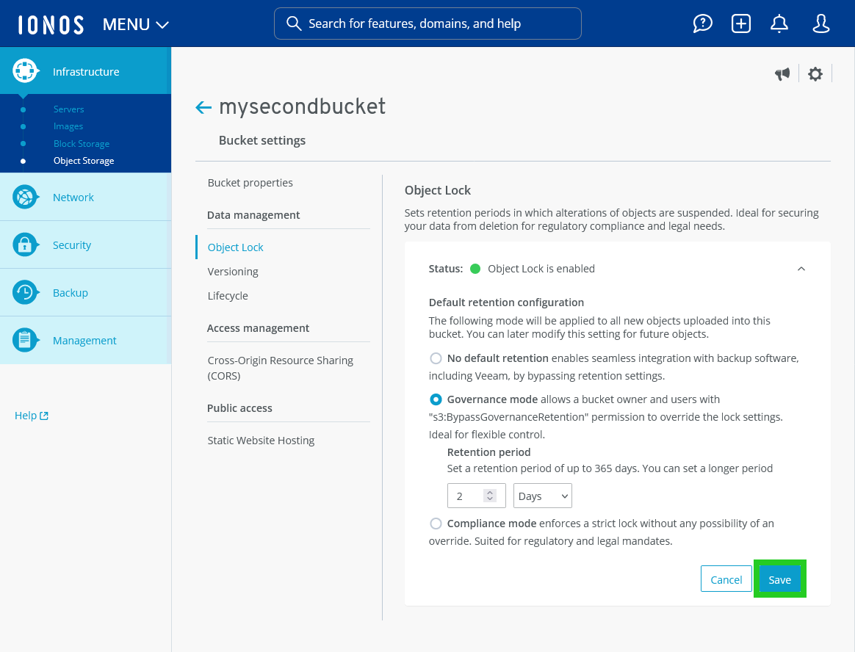Choose No default retention
Image resolution: width=855 pixels, height=652 pixels.
[x=436, y=358]
